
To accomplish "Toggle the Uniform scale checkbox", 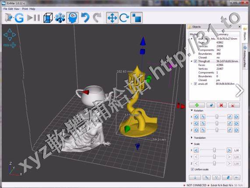I will [x=193, y=170].
